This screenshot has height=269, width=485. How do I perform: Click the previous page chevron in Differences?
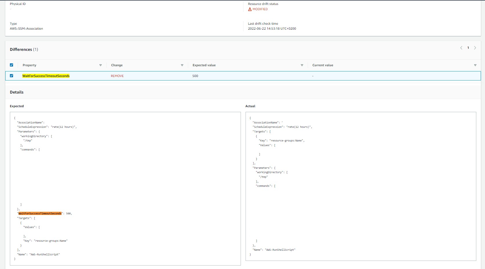pyautogui.click(x=461, y=48)
